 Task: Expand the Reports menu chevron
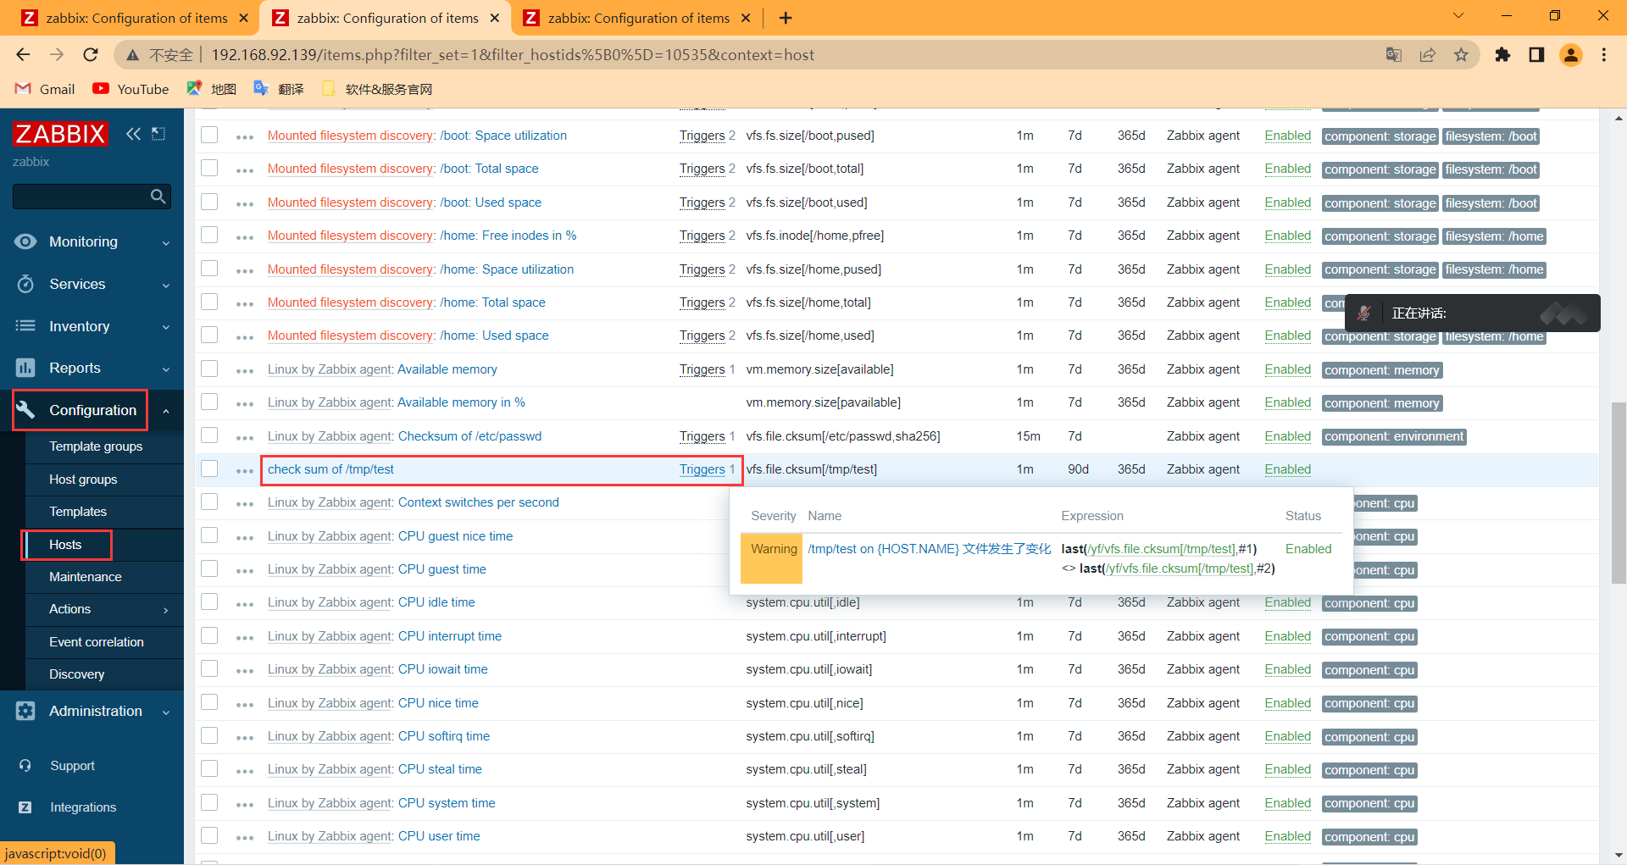[166, 369]
